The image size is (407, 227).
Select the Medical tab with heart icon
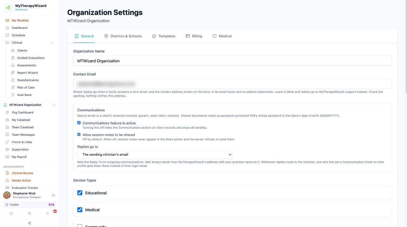tap(222, 36)
